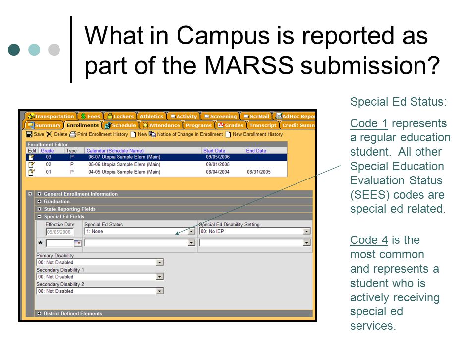Image resolution: width=476 pixels, height=357 pixels.
Task: Click the 08/31/2005 end date cell
Action: pos(259,172)
